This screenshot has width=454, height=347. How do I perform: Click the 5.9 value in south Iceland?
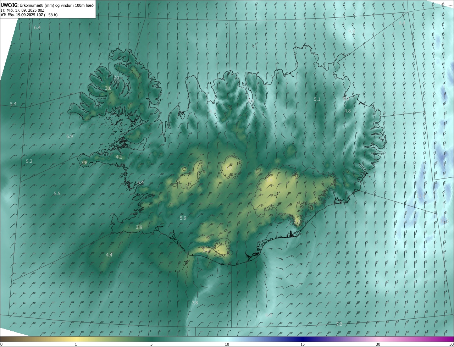(x=183, y=218)
